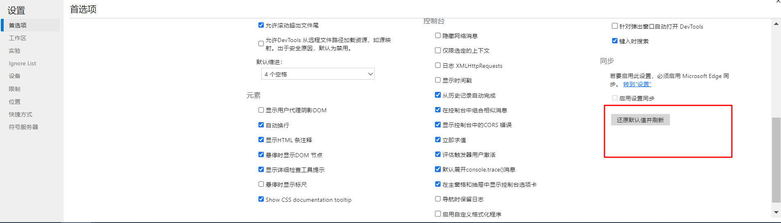This screenshot has height=223, width=781.
Task: Uncheck 键入时搜索 checkbox
Action: point(615,41)
